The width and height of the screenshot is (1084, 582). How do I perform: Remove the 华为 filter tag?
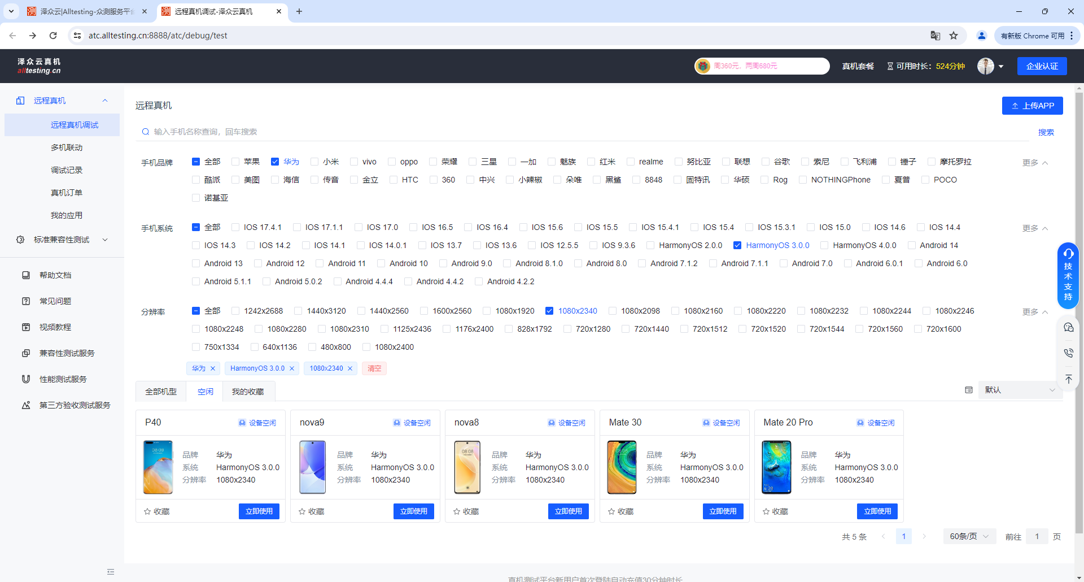point(213,368)
